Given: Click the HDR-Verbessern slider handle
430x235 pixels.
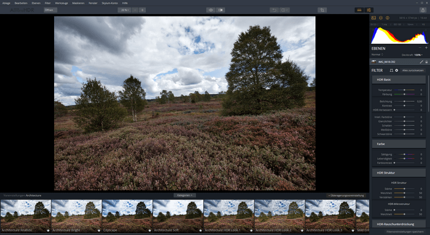Looking at the screenshot, I should 394,110.
